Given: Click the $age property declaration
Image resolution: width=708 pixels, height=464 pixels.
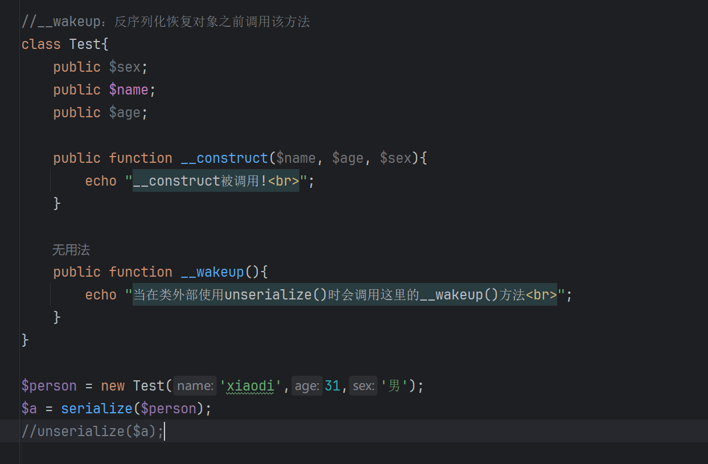Looking at the screenshot, I should [x=125, y=113].
